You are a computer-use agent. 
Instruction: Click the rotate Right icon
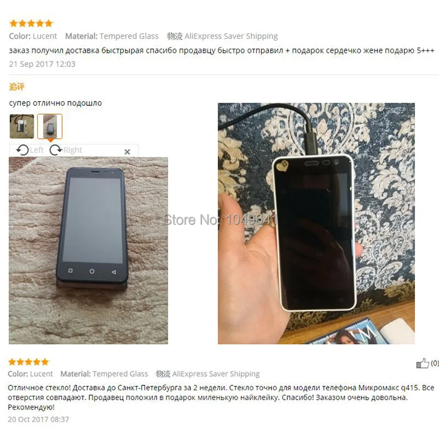tap(56, 150)
